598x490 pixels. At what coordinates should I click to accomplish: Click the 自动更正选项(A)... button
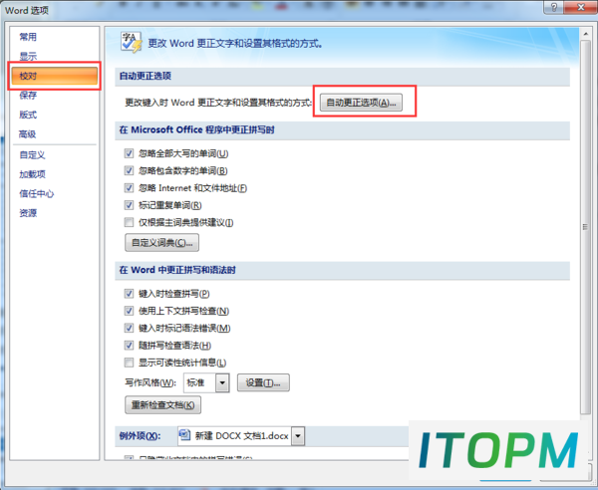[x=361, y=103]
